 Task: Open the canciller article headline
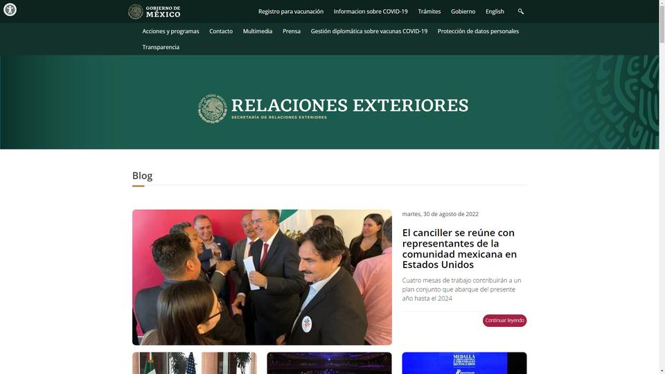coord(459,249)
